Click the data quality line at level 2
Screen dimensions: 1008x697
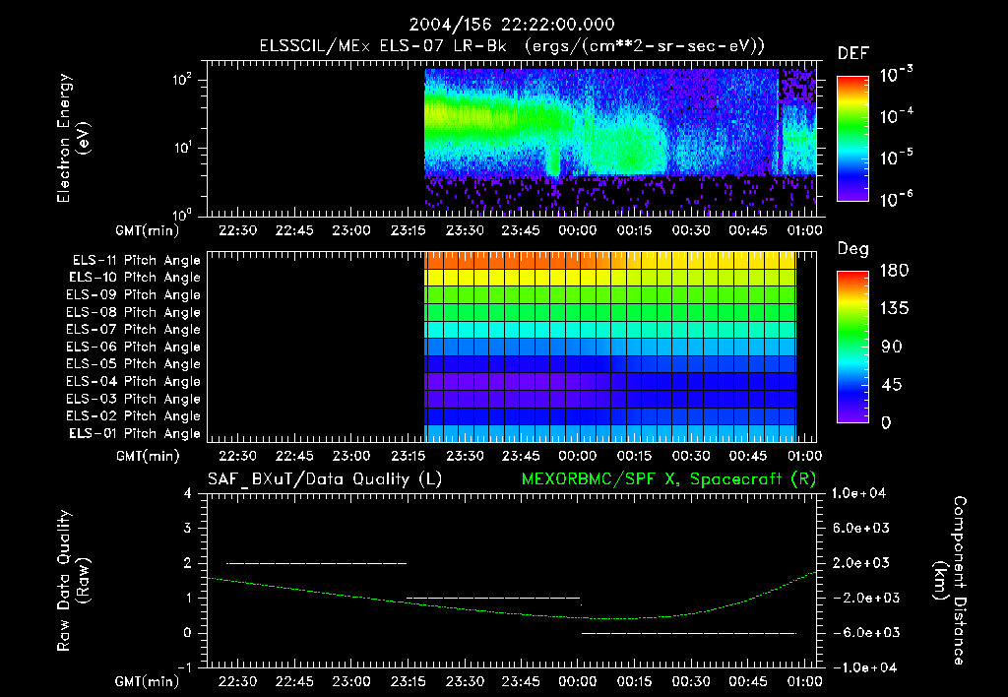(316, 563)
